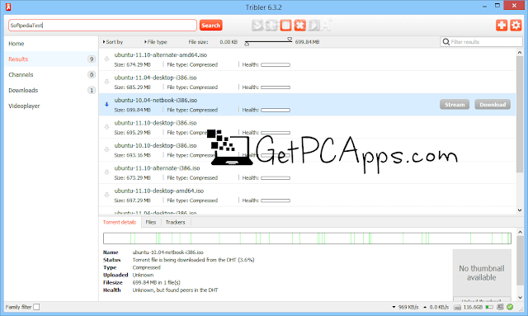Click results list scroll-down arrow

coord(519,210)
